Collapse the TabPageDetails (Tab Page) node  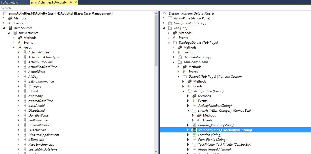168,43
